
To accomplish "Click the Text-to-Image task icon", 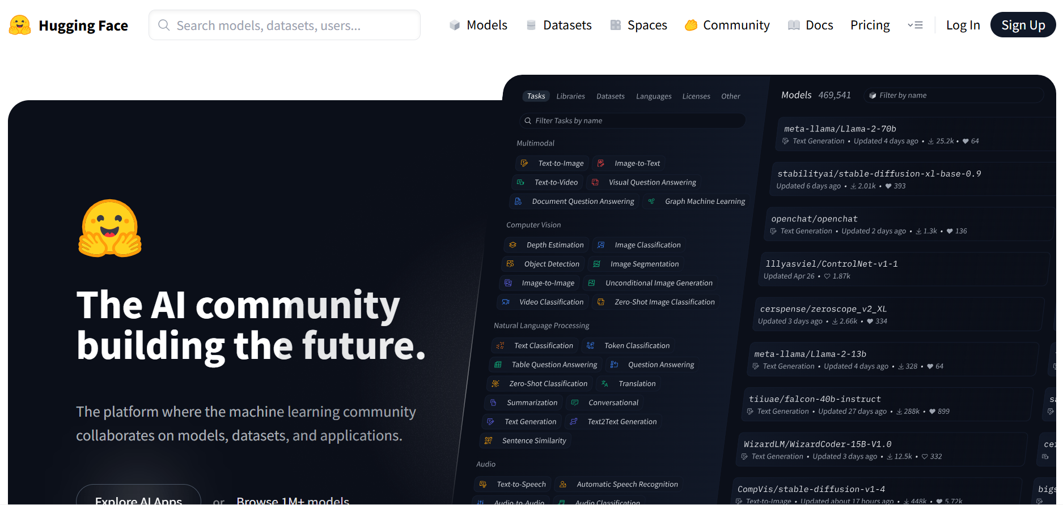I will 524,163.
